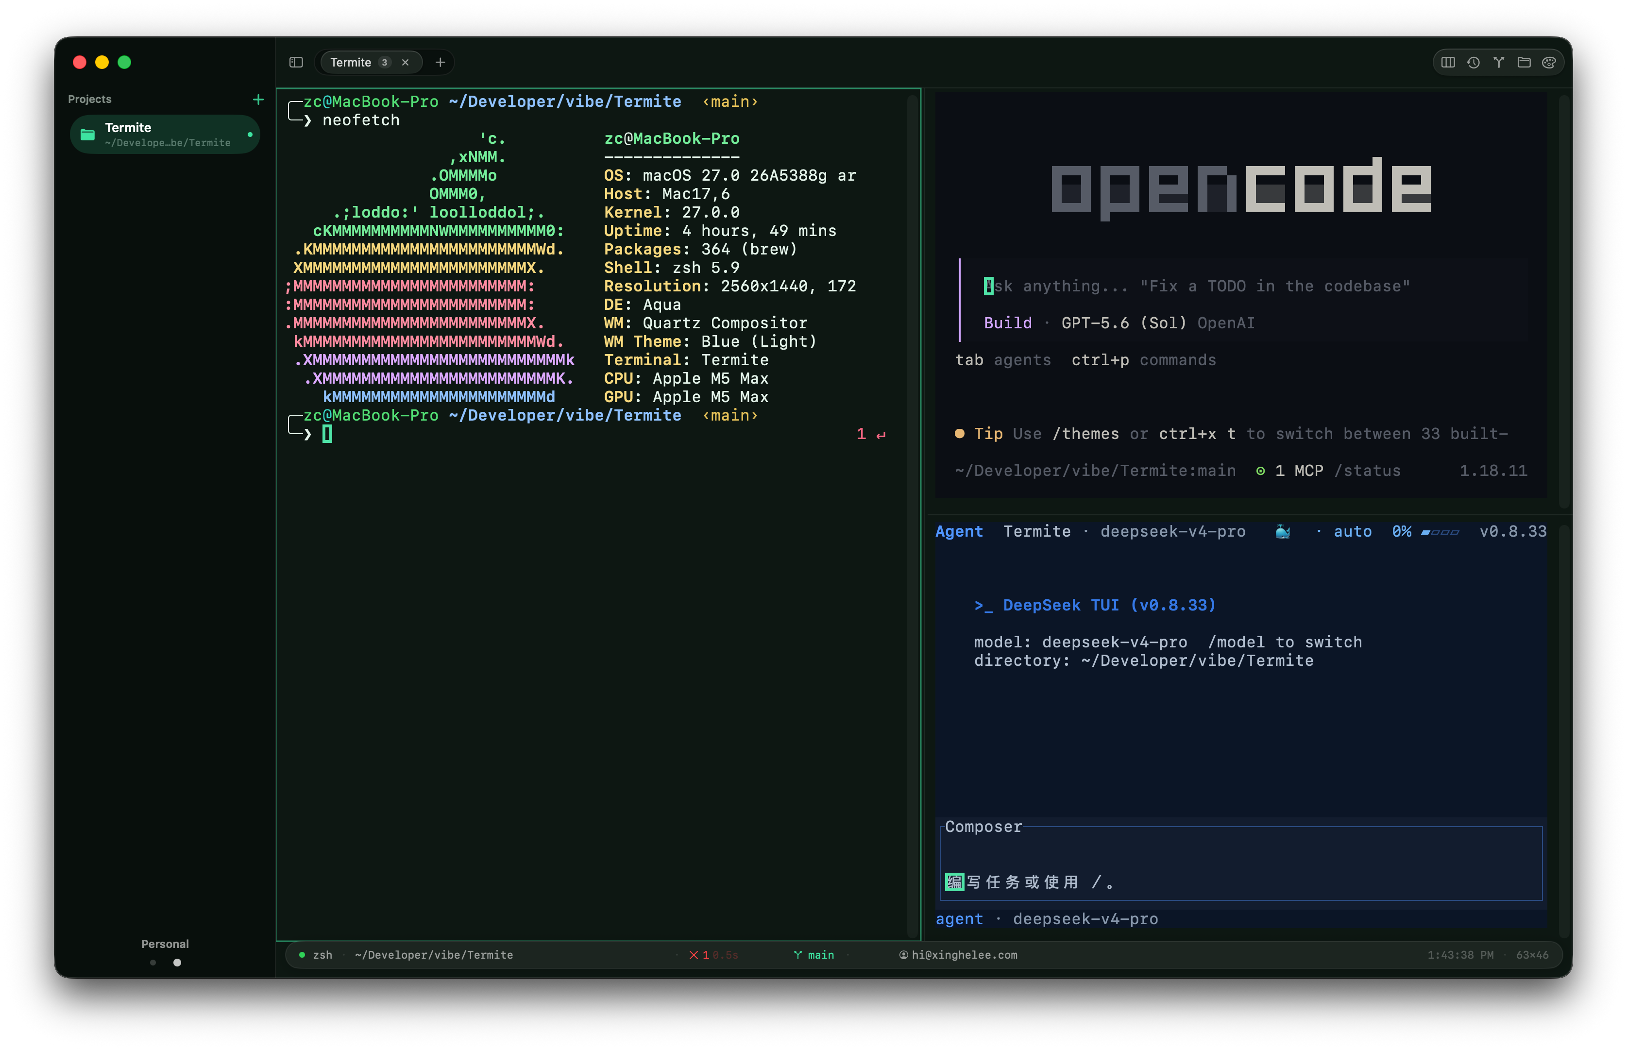
Task: Click the whale icon in DeepSeek header
Action: click(1283, 531)
